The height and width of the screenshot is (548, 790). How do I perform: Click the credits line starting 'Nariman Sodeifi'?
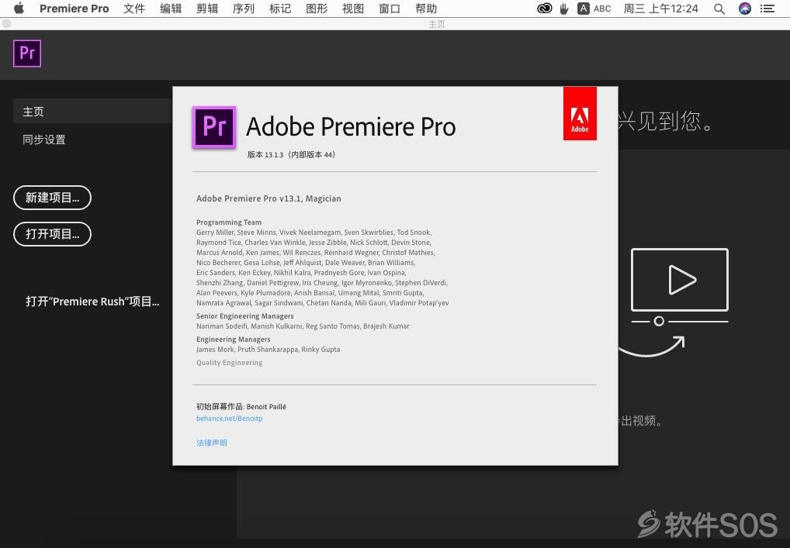303,326
